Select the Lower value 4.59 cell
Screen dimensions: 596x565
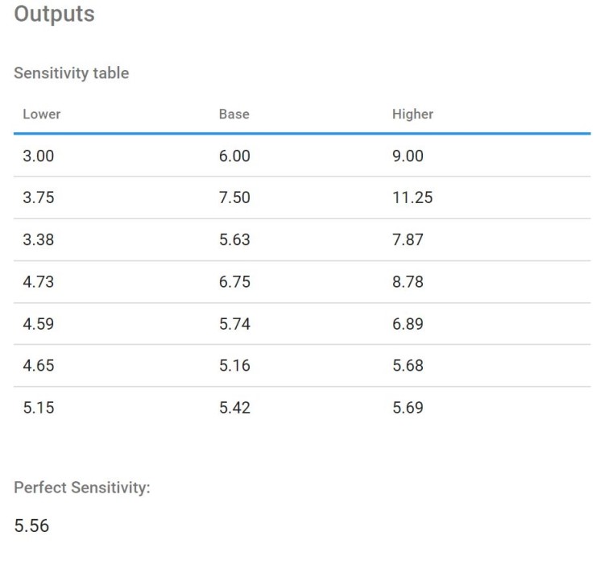pyautogui.click(x=39, y=324)
